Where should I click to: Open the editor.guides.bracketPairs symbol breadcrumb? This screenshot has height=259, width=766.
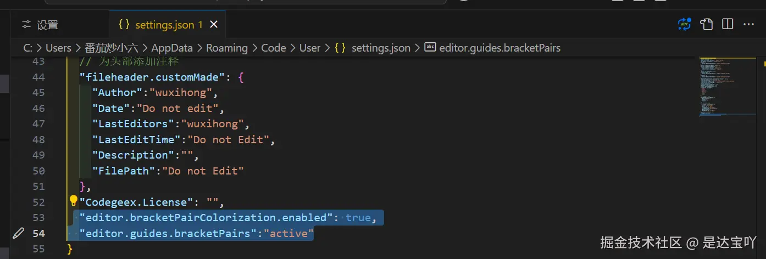tap(499, 48)
